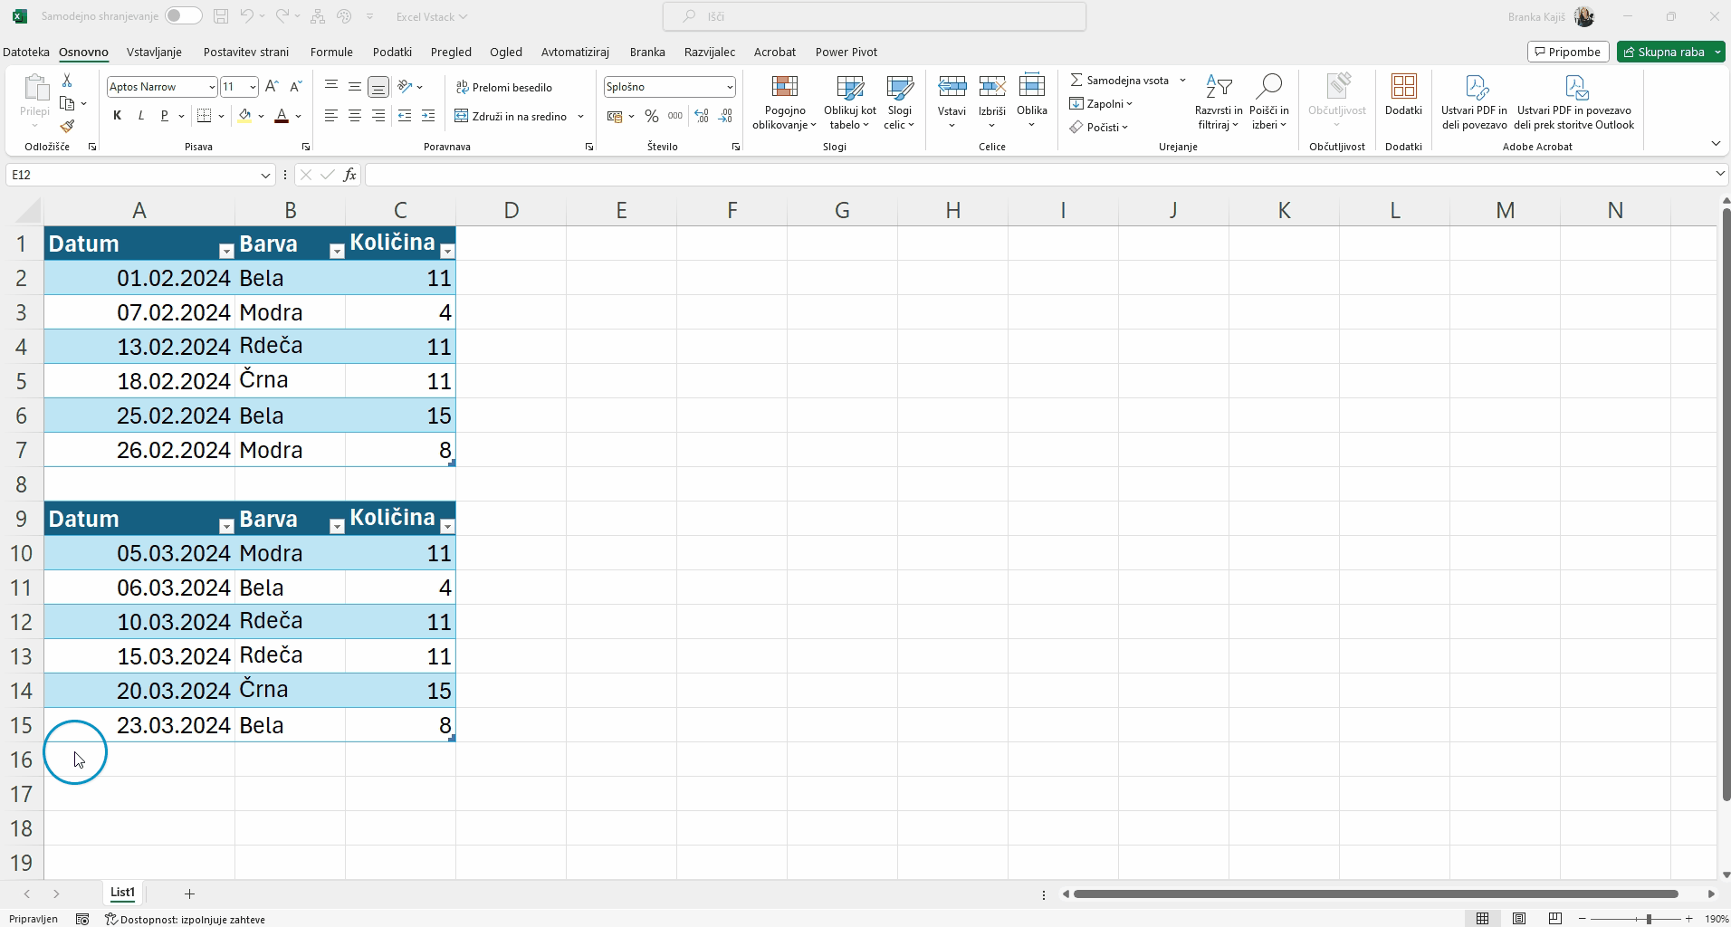Expand the Splošno number format dropdown
Image resolution: width=1731 pixels, height=927 pixels.
(x=729, y=87)
